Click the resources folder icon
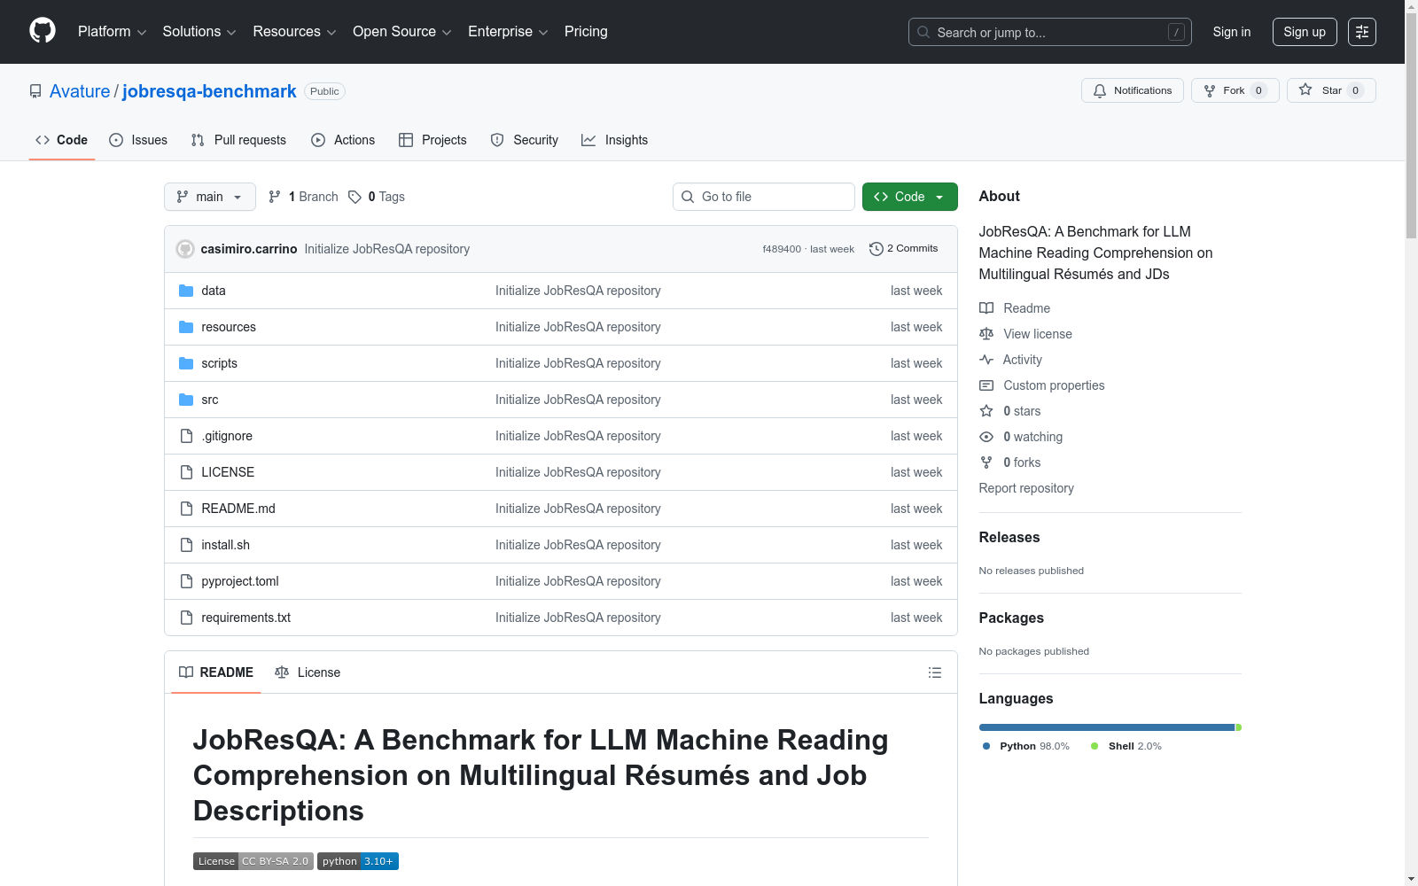1418x886 pixels. pos(186,327)
